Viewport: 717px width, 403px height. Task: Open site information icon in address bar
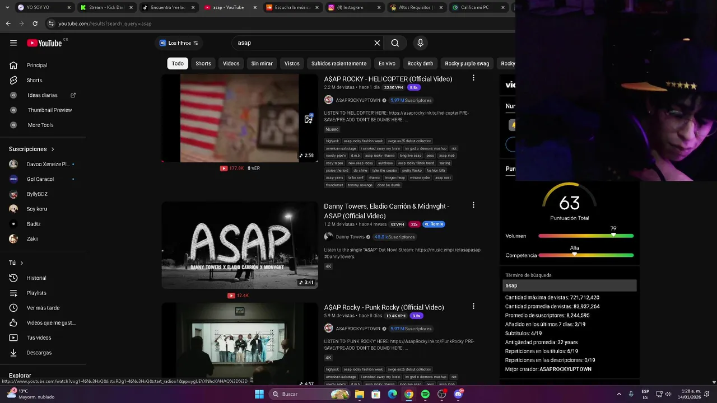tap(51, 24)
